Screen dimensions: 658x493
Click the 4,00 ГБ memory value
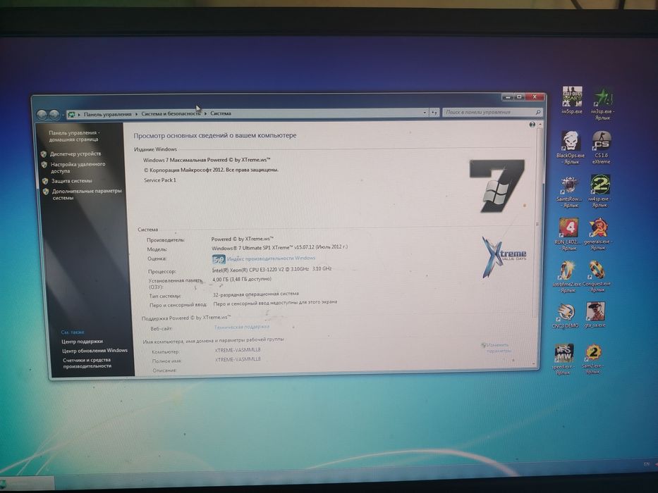242,279
